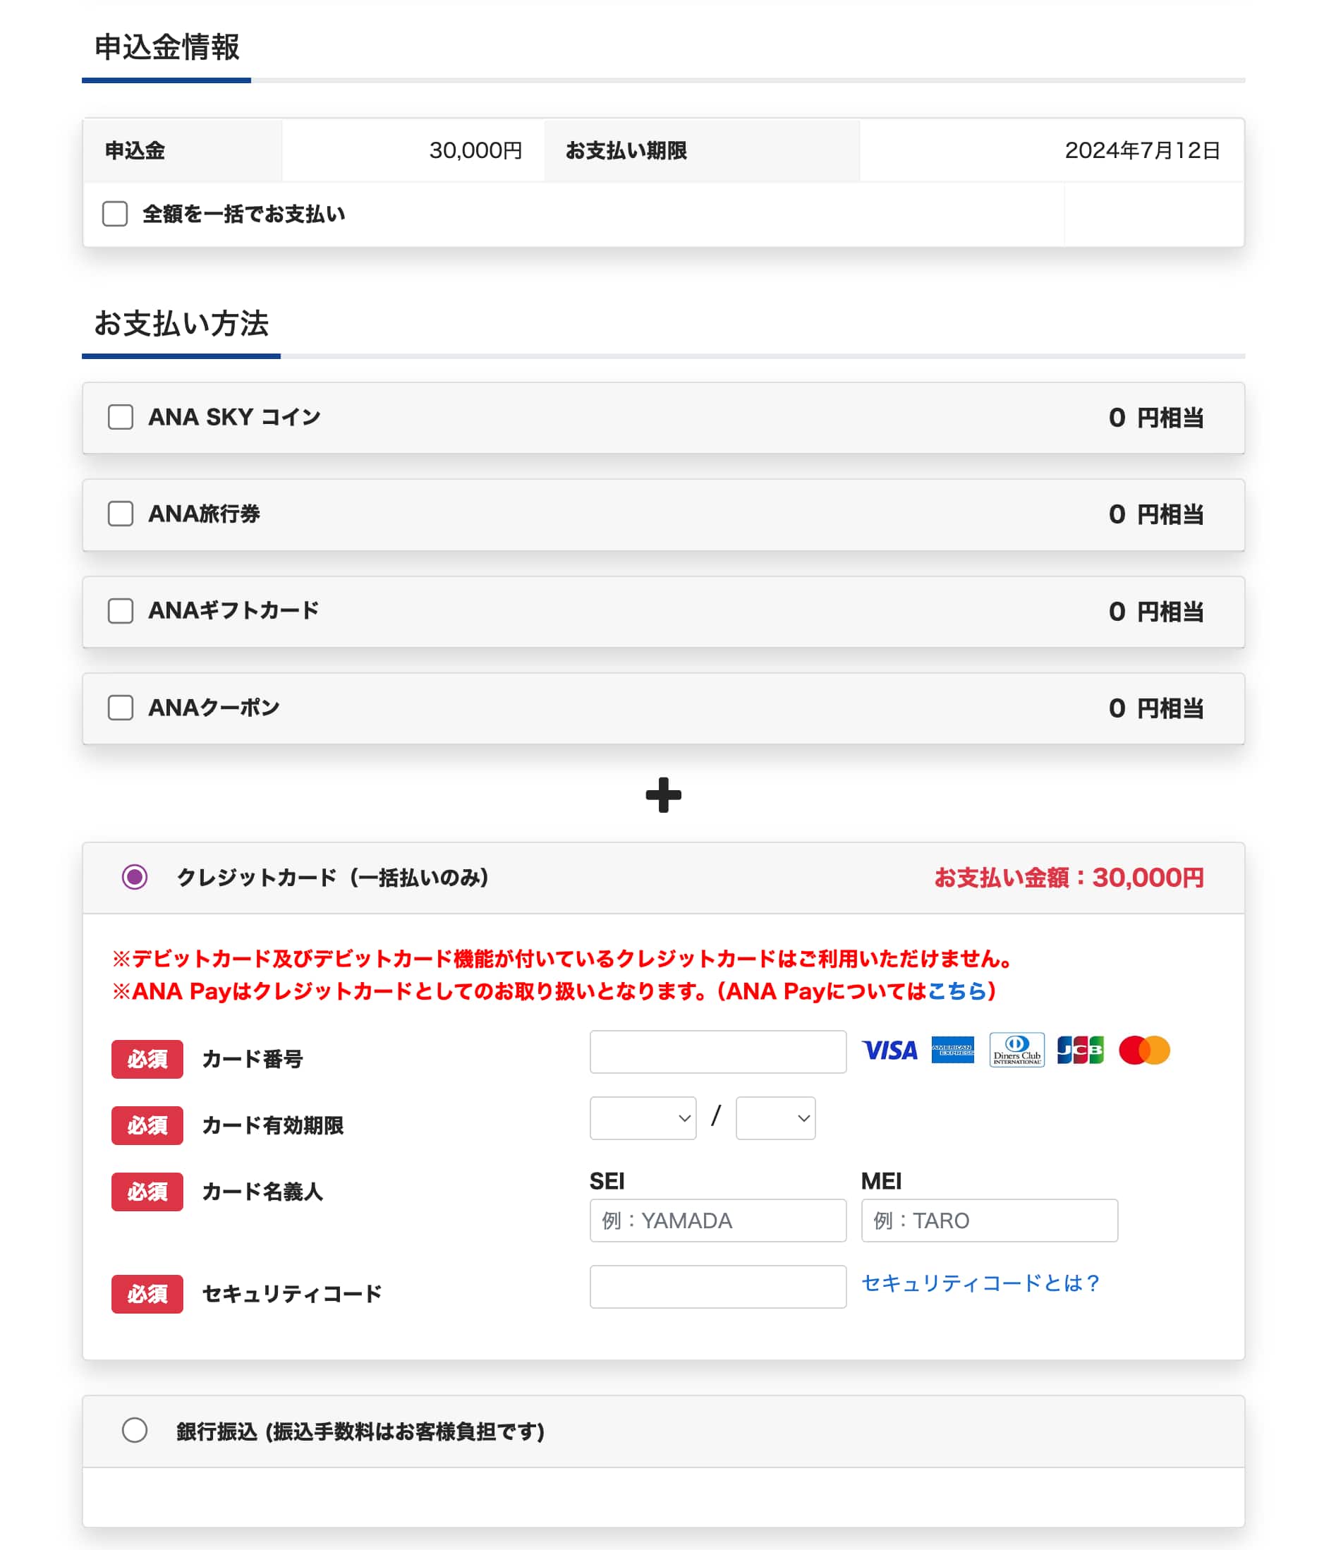Tick the ANA旅行券 checkbox
The height and width of the screenshot is (1550, 1324).
point(121,514)
